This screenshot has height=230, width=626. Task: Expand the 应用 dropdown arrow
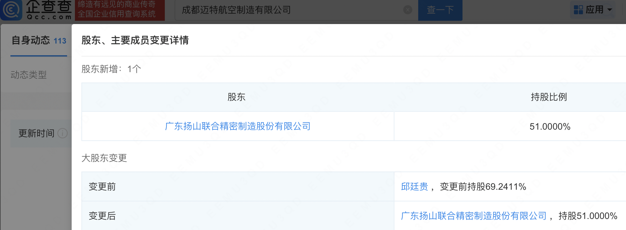[610, 10]
